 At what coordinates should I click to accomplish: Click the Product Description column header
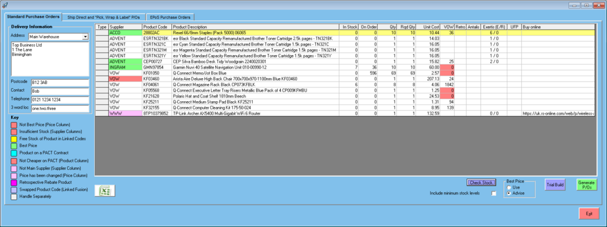[x=255, y=27]
